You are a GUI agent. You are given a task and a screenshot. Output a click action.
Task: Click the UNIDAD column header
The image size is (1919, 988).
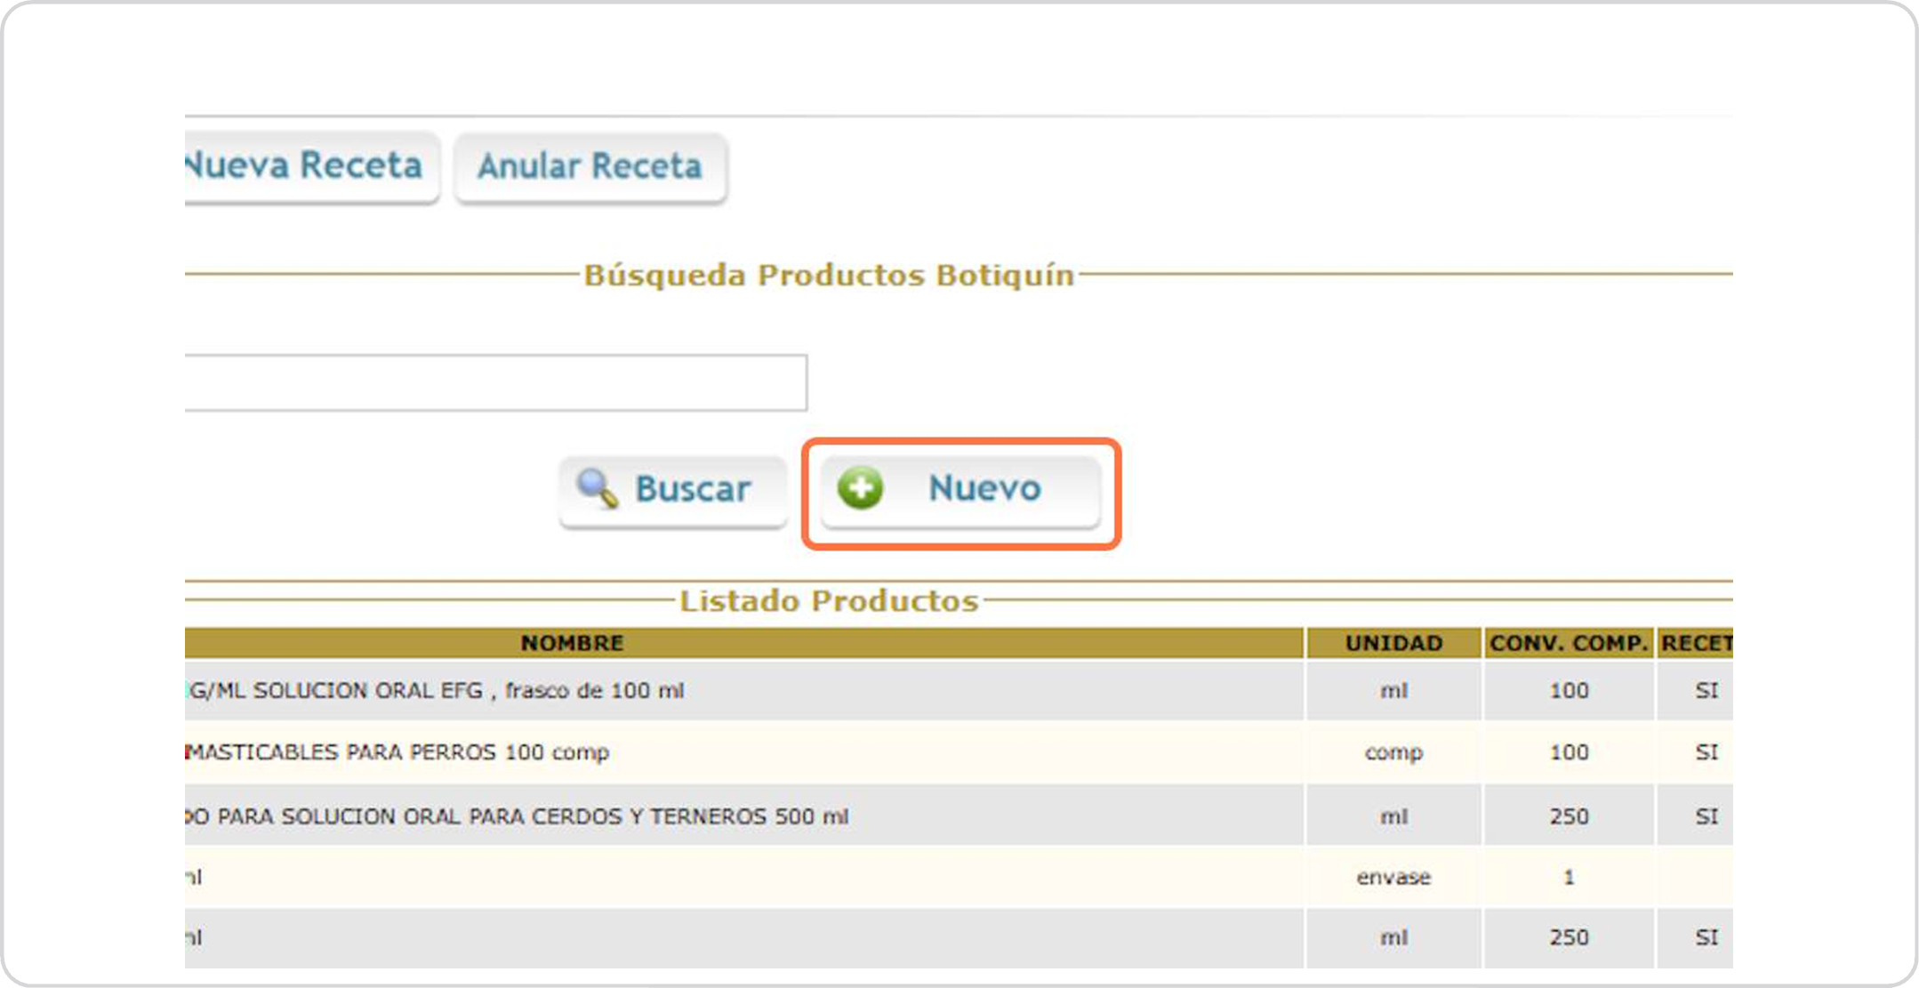[1393, 643]
